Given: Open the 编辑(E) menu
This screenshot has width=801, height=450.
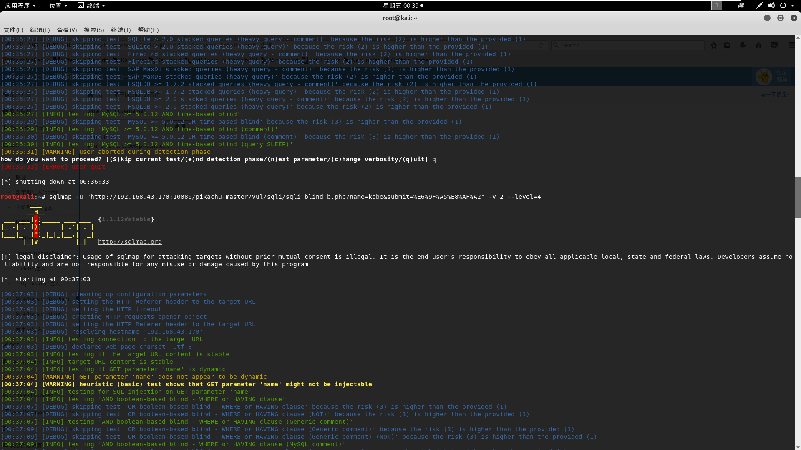Looking at the screenshot, I should [40, 30].
